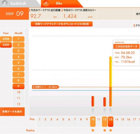140x134 pixels.
Task: Download monthly workout data CSV button
Action: pyautogui.click(x=62, y=24)
